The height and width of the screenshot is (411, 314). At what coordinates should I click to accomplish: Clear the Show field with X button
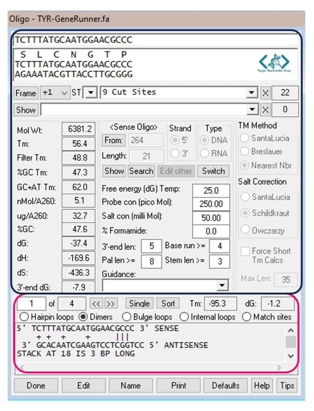265,110
